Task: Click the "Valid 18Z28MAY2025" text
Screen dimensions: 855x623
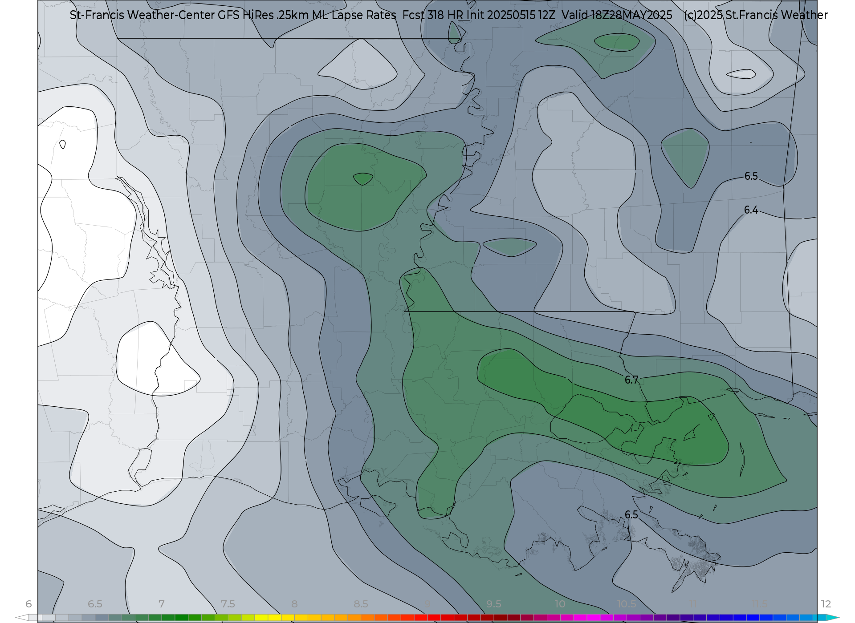Action: [x=617, y=15]
